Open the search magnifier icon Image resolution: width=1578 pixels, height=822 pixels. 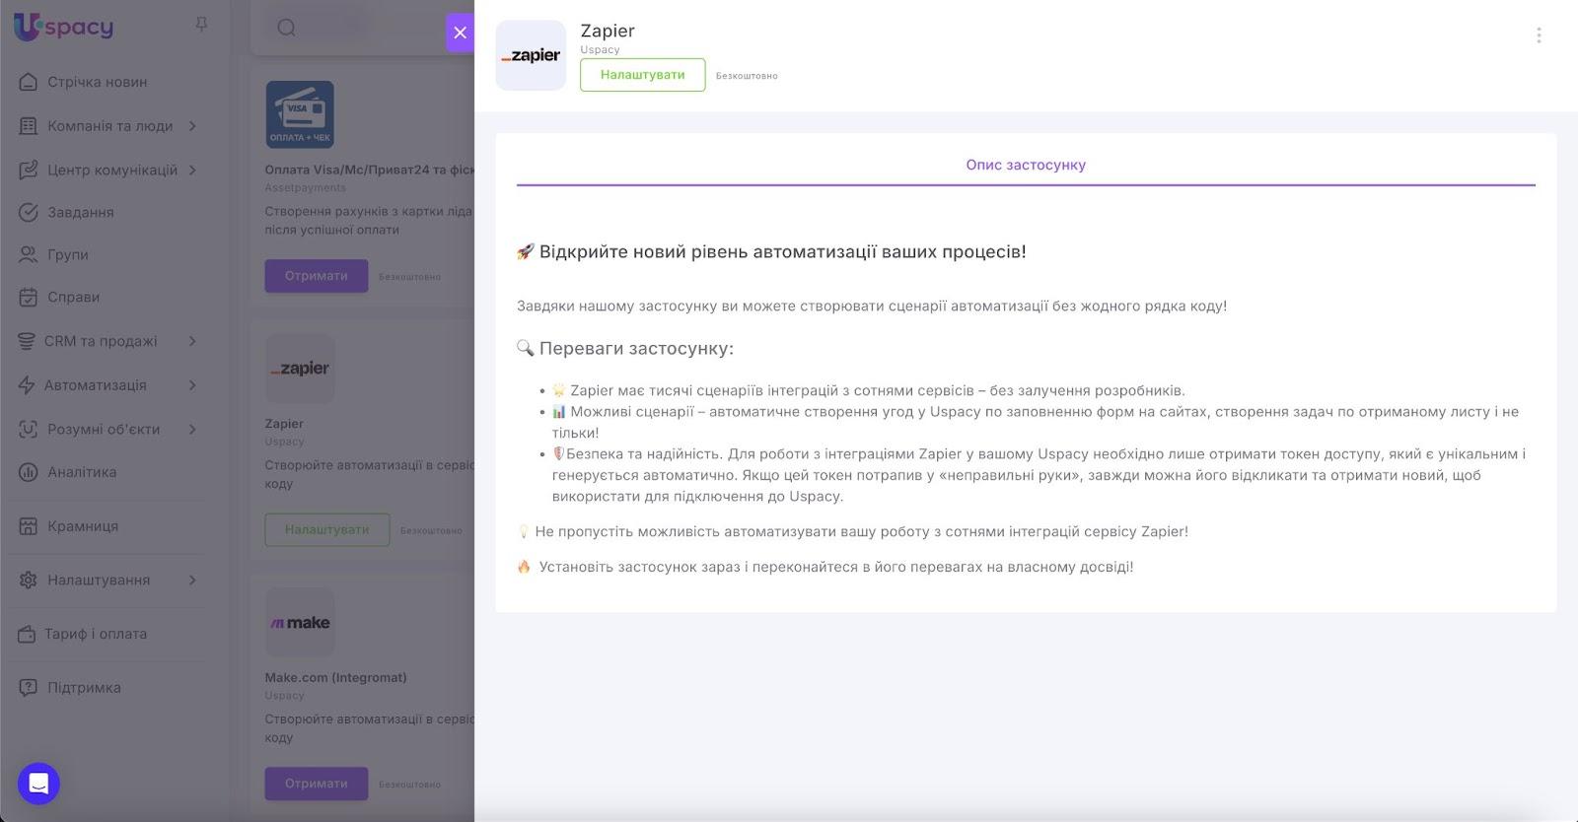pyautogui.click(x=286, y=28)
